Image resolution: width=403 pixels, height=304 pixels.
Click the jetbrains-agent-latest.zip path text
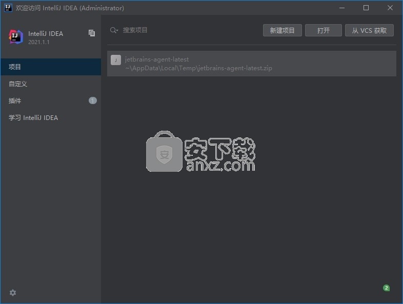coord(198,68)
